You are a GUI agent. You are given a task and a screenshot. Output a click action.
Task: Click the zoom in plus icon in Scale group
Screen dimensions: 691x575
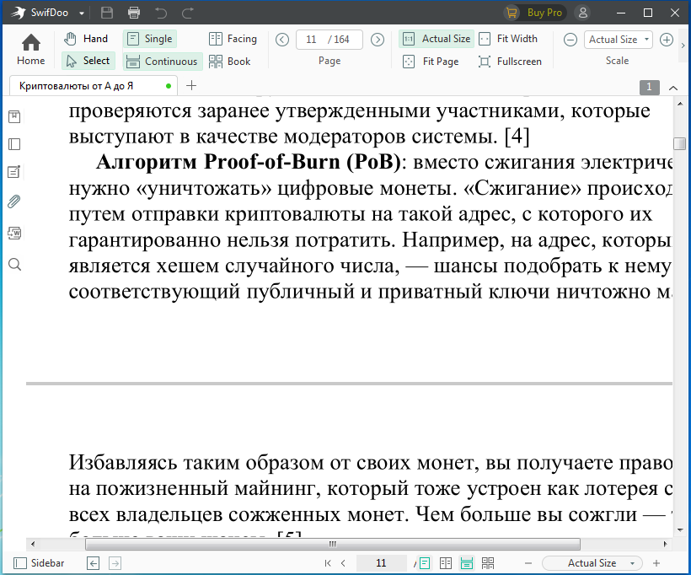tap(666, 40)
